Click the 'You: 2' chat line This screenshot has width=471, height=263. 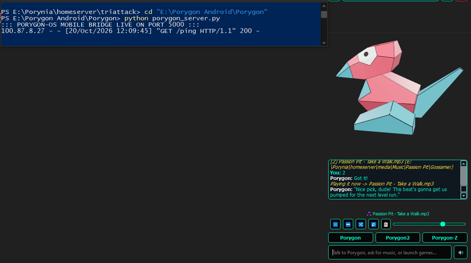pos(338,173)
